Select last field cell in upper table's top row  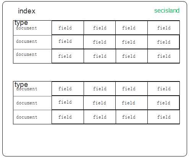(164, 28)
